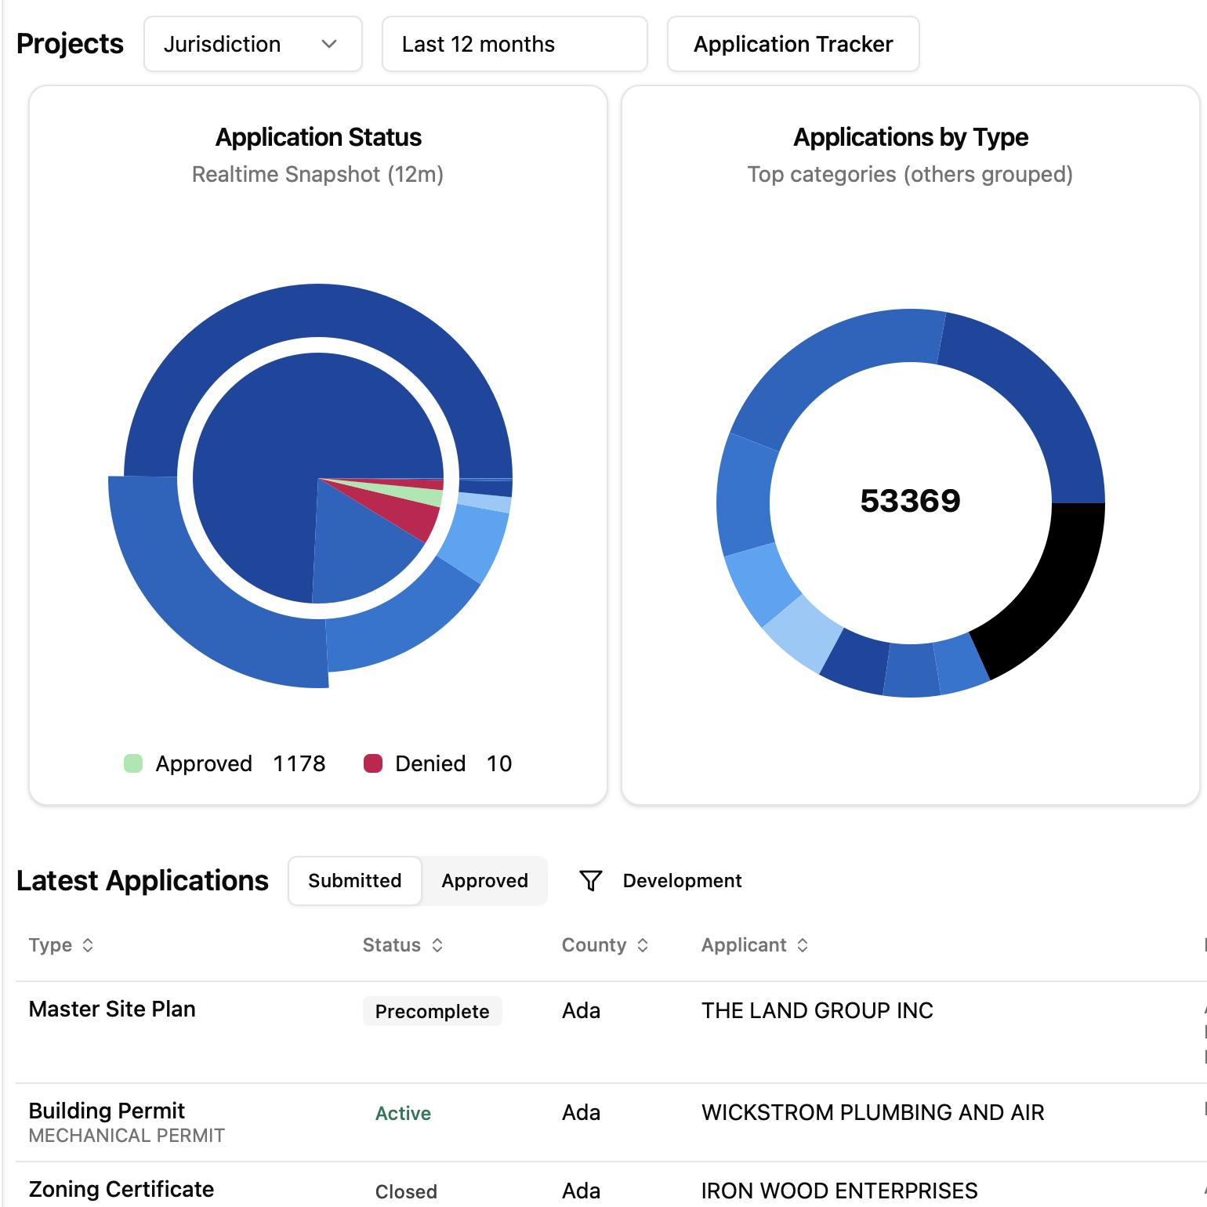Open the Application Tracker
This screenshot has height=1207, width=1207.
pos(792,44)
